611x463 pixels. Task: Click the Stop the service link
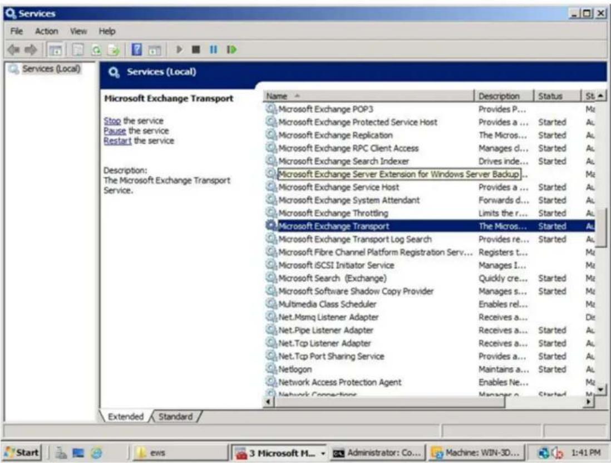click(112, 121)
